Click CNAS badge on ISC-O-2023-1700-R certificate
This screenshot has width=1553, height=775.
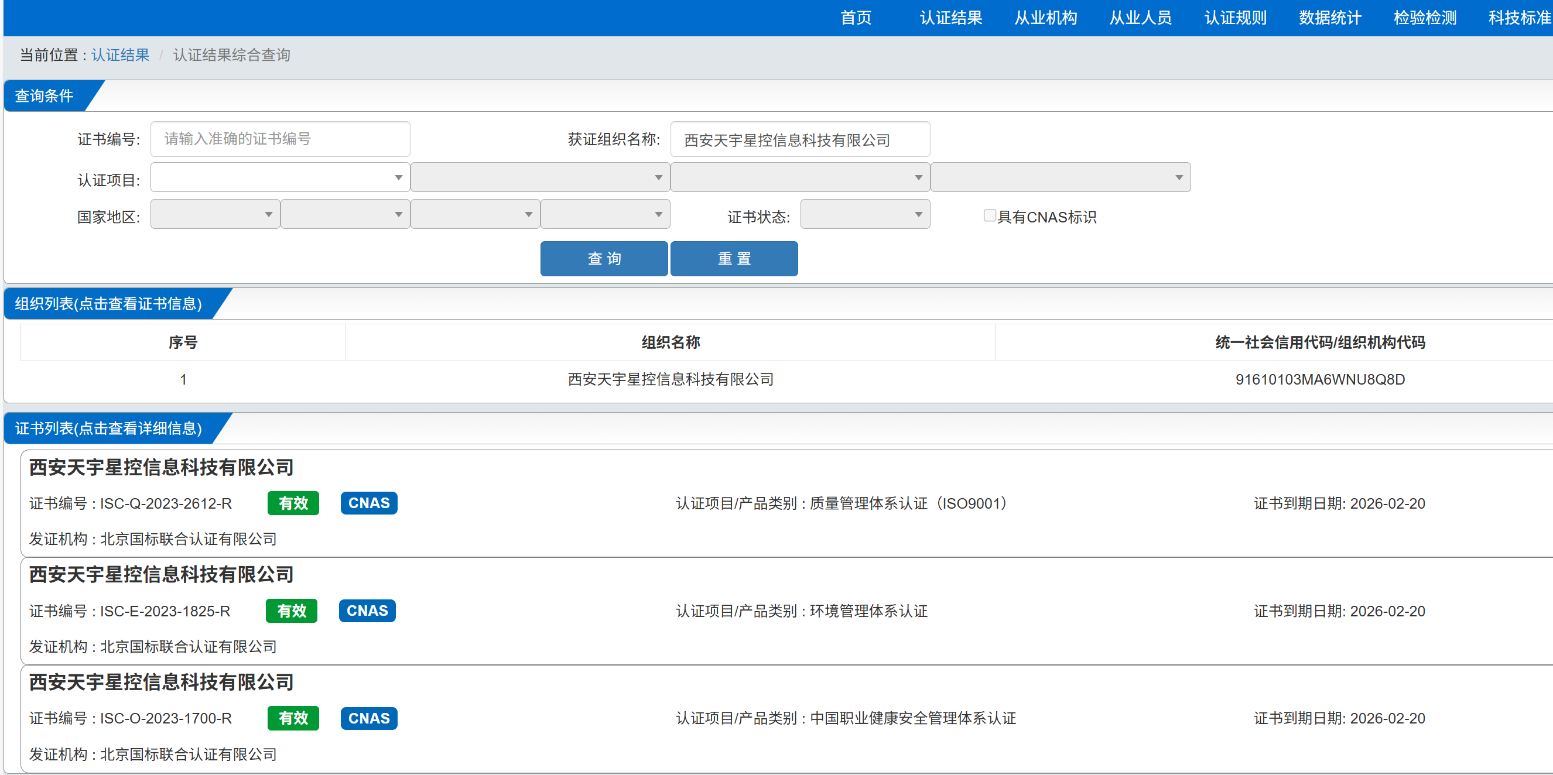368,718
